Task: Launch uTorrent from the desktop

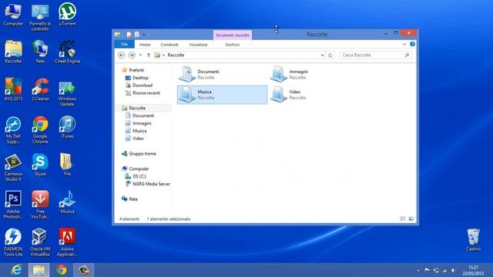Action: click(x=67, y=15)
